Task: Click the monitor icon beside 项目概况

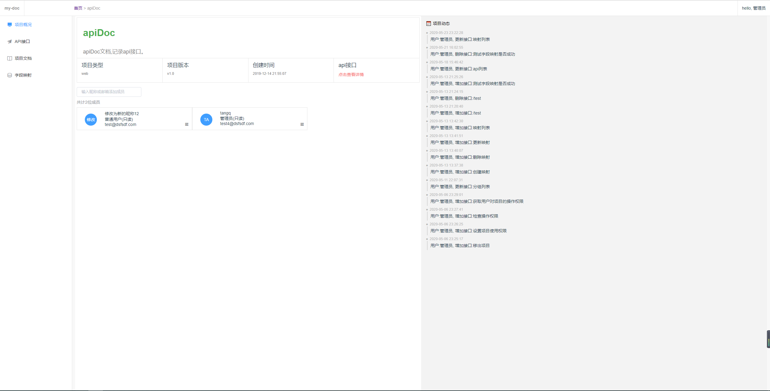Action: tap(10, 25)
